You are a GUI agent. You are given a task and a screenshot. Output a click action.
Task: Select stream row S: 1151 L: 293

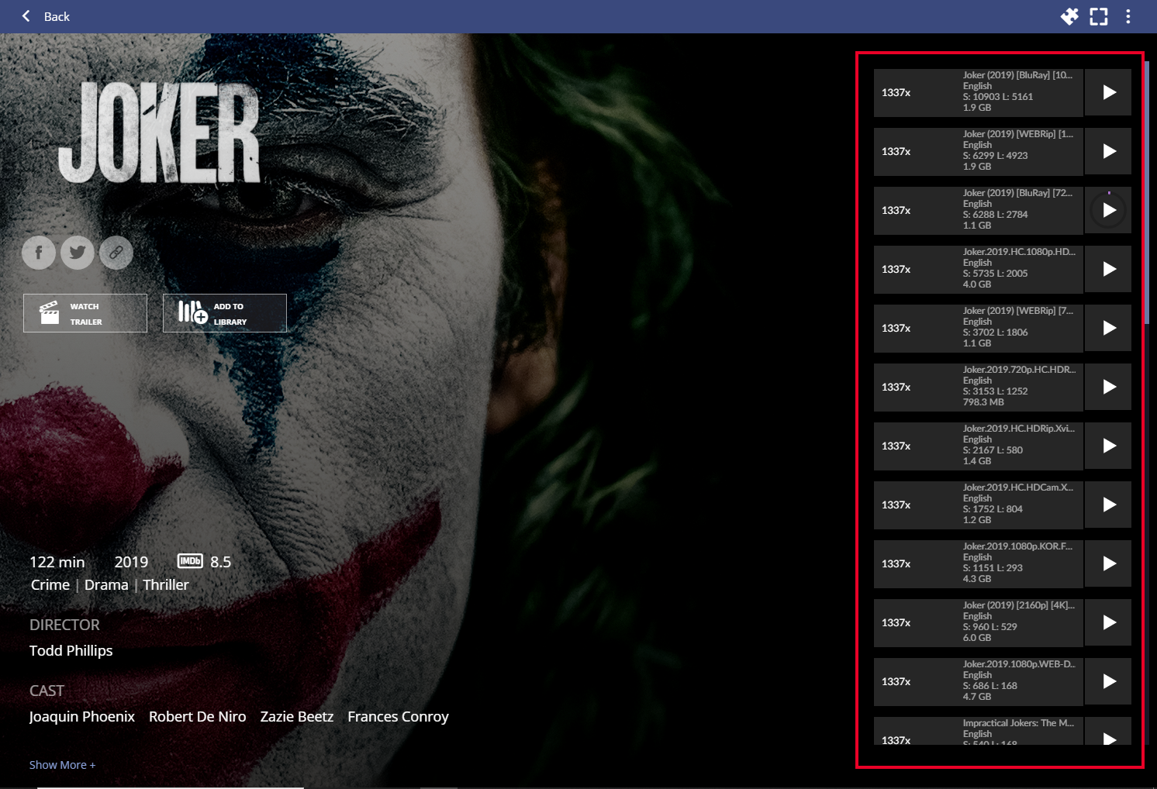point(979,563)
